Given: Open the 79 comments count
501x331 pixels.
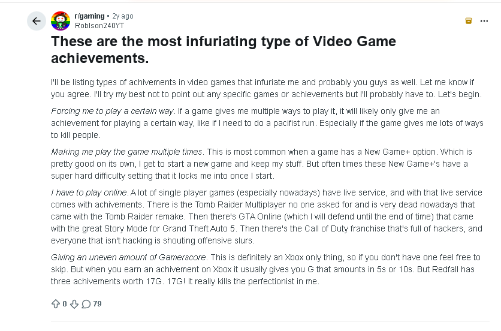Looking at the screenshot, I should coord(97,304).
